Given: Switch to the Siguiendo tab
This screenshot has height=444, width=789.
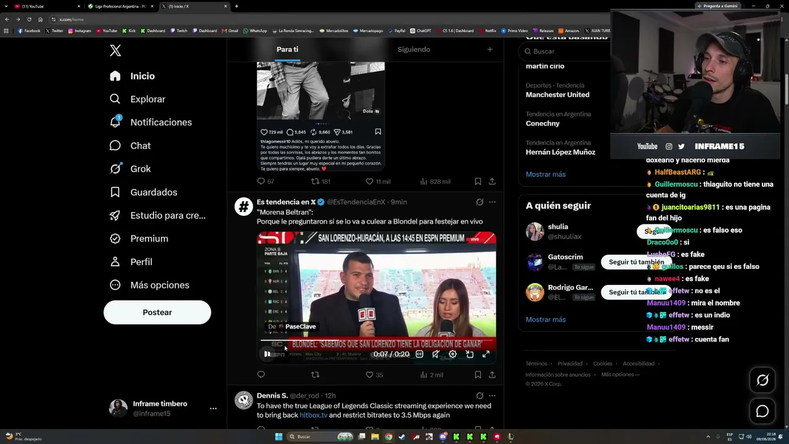Looking at the screenshot, I should (414, 49).
